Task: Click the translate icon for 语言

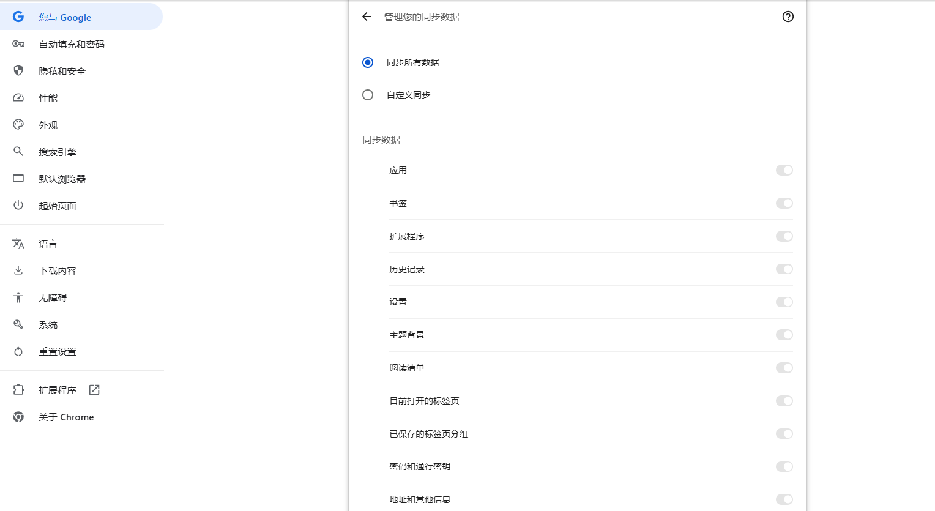Action: pos(18,244)
